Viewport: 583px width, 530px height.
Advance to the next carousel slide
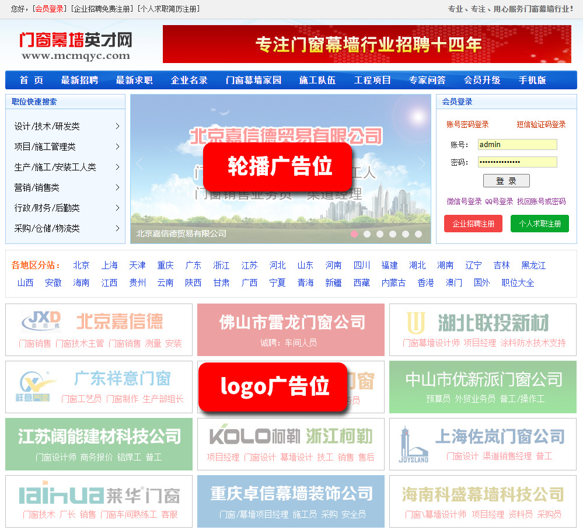(421, 164)
